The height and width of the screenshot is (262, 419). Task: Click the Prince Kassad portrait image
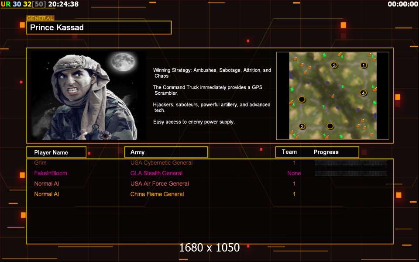click(x=89, y=96)
